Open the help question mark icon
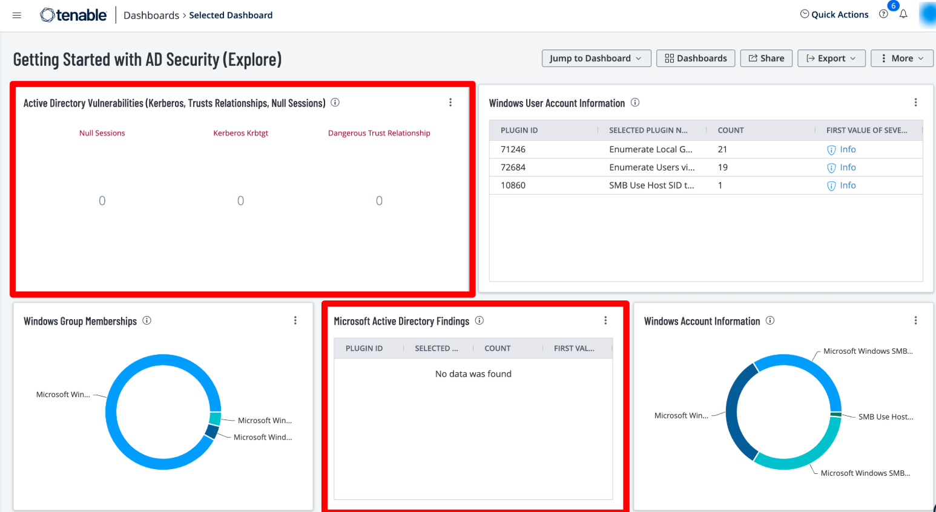 (x=884, y=15)
